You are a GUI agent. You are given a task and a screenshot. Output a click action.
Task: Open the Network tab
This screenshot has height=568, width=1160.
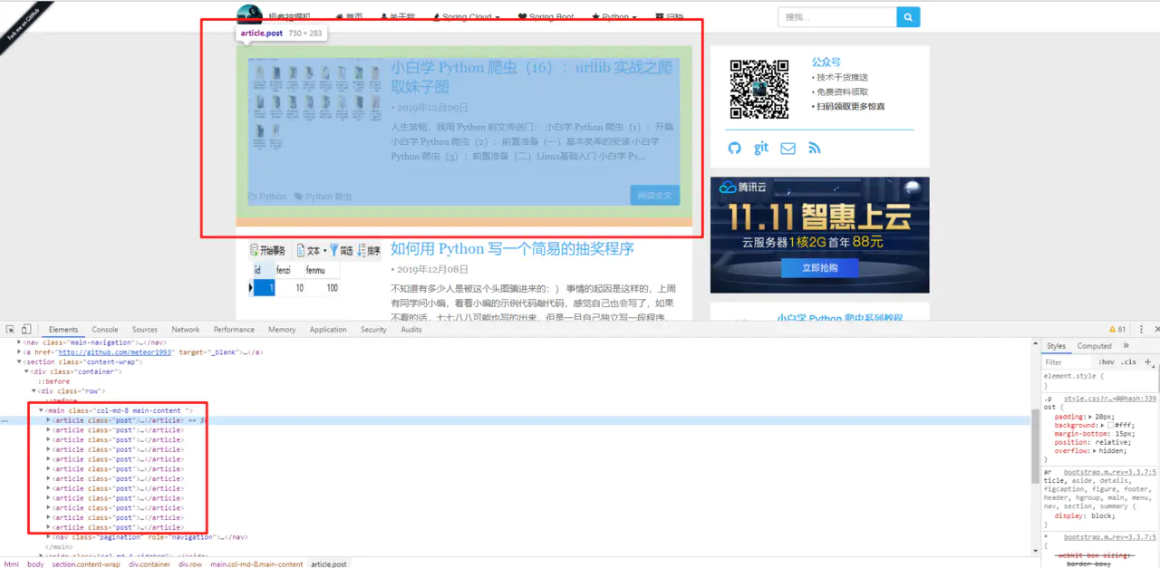pyautogui.click(x=186, y=330)
